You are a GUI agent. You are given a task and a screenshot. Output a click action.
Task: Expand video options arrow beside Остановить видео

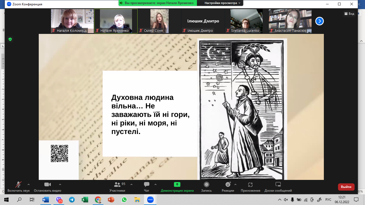pos(60,184)
